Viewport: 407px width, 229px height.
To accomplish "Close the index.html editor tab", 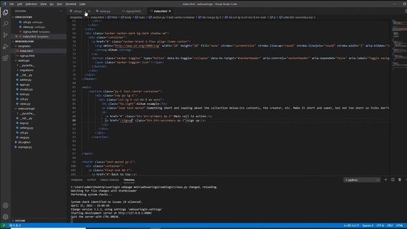I will [x=170, y=11].
